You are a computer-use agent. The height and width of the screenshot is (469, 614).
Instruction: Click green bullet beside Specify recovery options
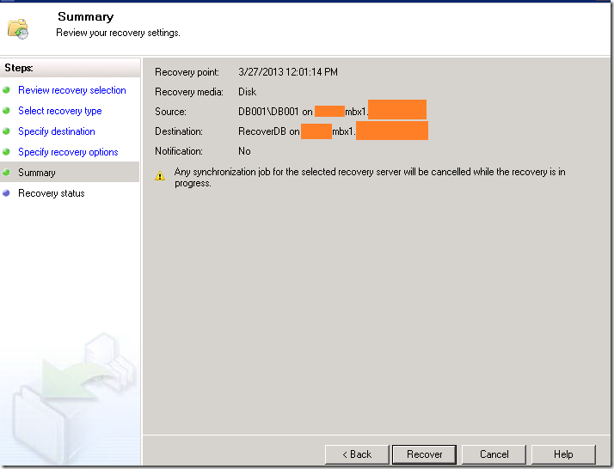[6, 152]
